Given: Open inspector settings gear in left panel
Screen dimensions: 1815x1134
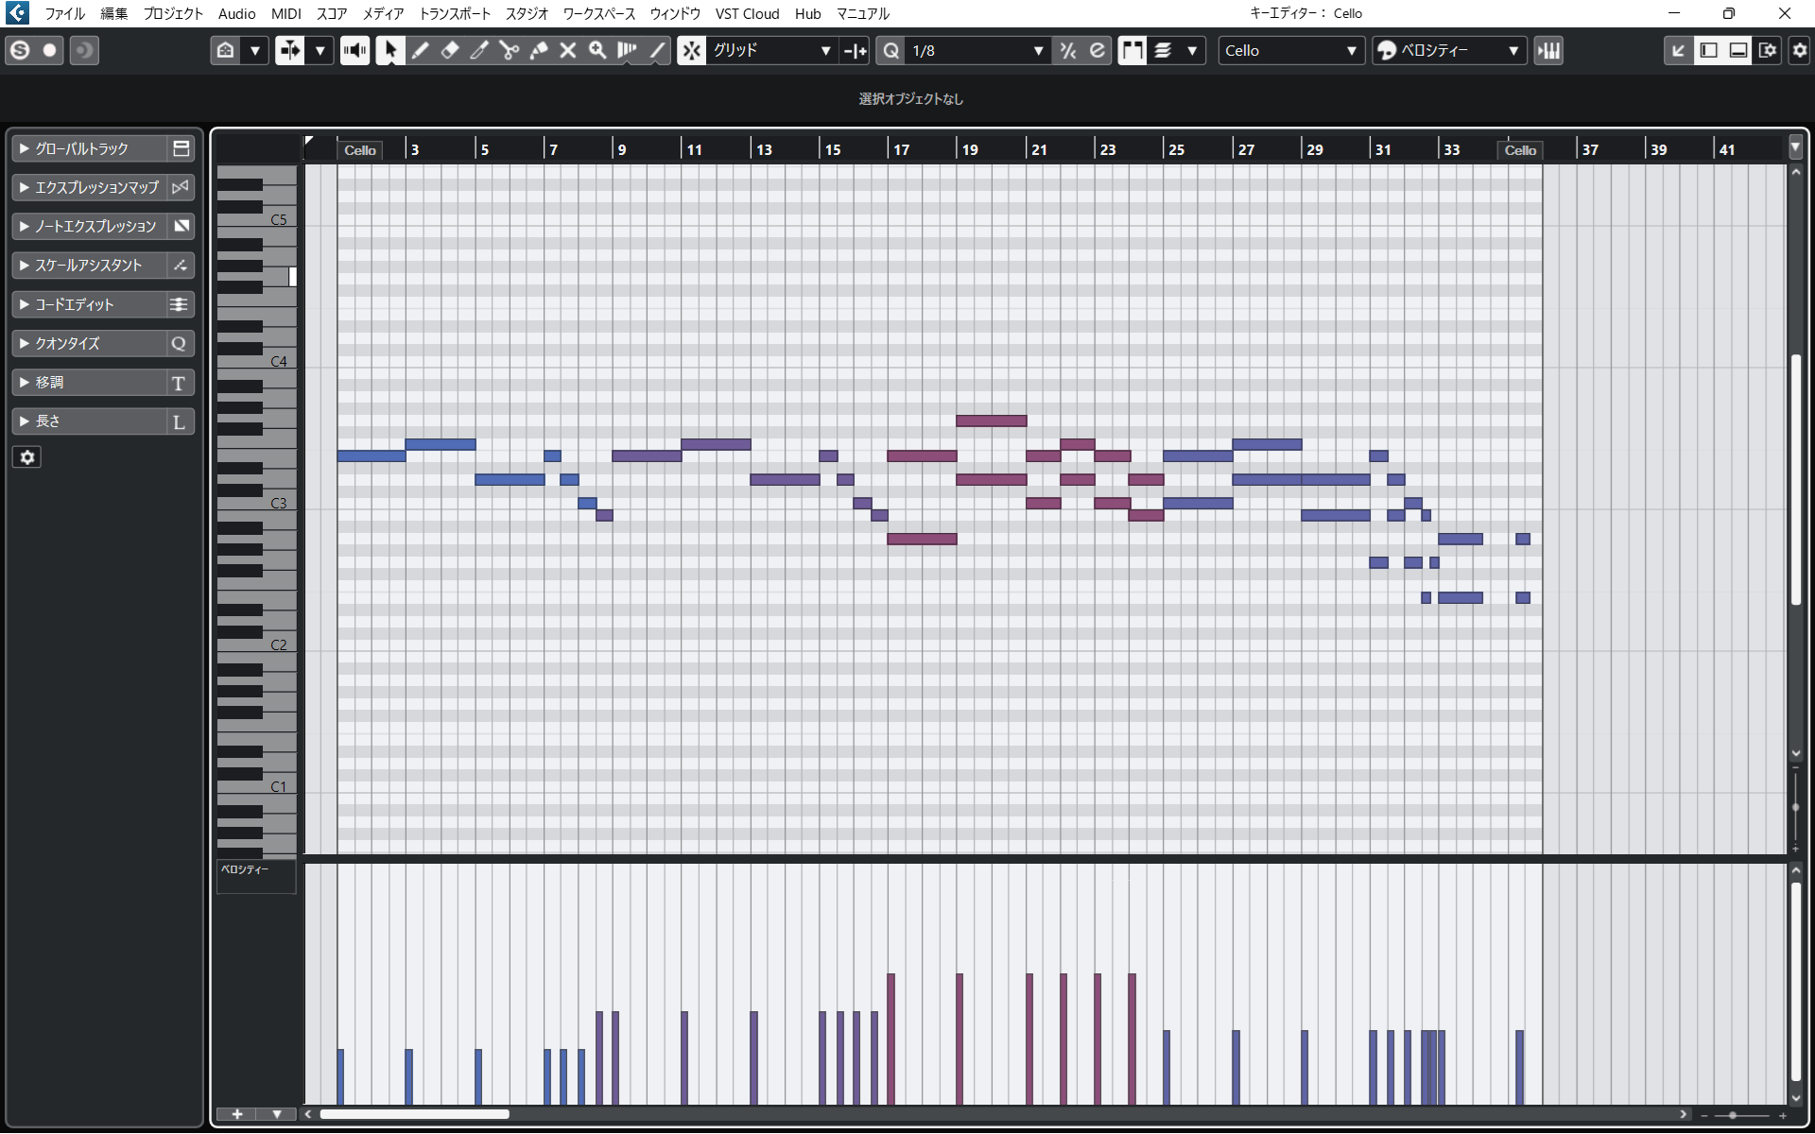Looking at the screenshot, I should (27, 457).
